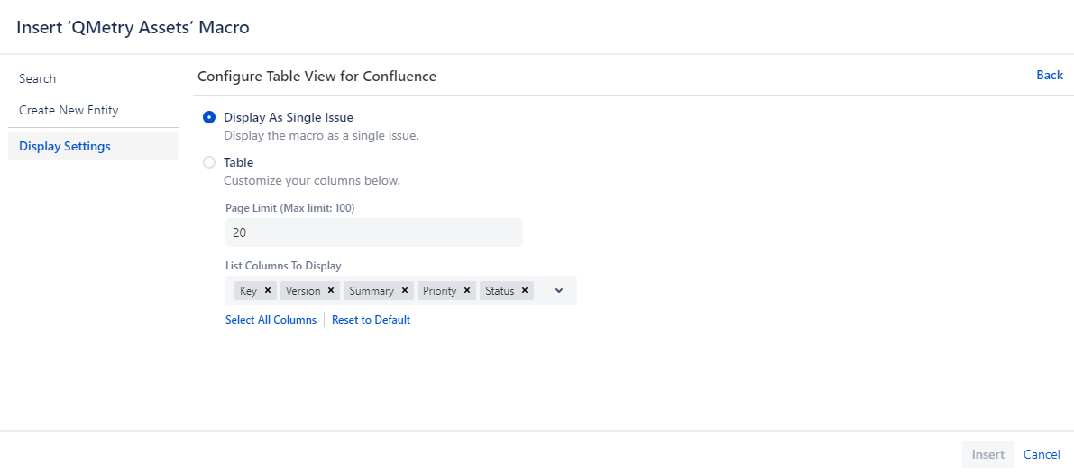The height and width of the screenshot is (474, 1074).
Task: Expand the List Columns To Display dropdown
Action: (559, 291)
